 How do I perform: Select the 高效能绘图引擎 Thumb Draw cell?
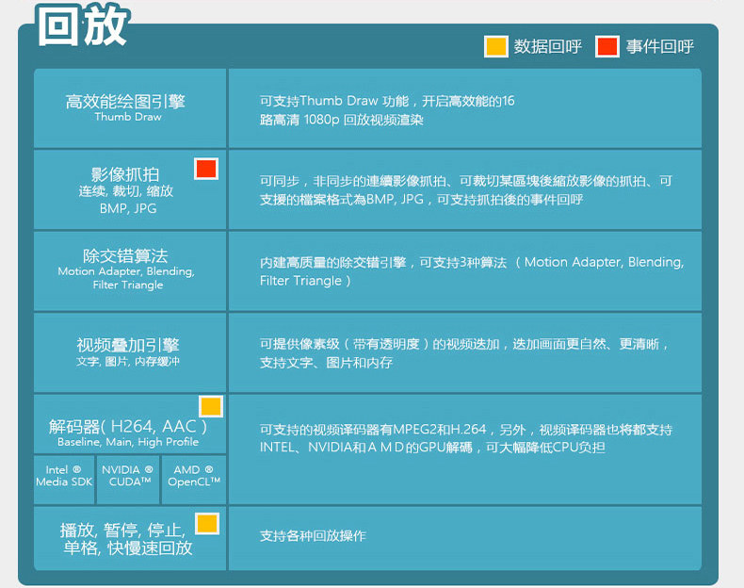[x=130, y=108]
